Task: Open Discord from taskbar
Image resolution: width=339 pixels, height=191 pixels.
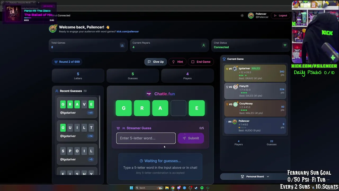Action: click(x=179, y=188)
